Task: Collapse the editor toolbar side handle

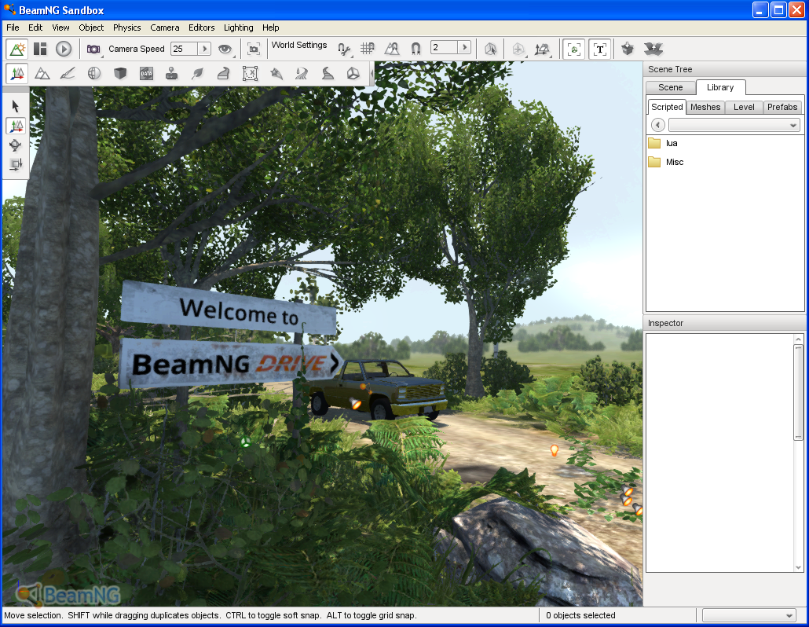Action: pos(372,74)
